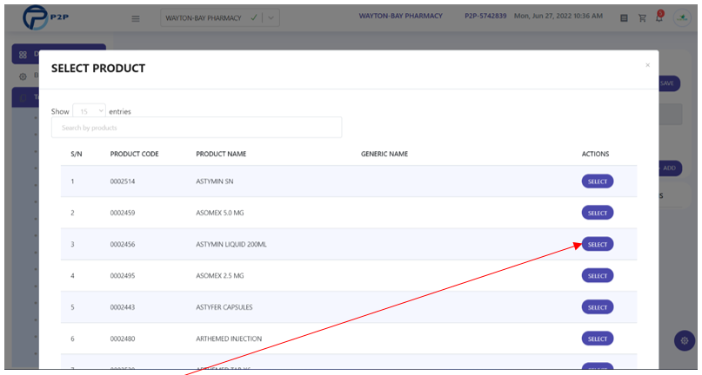This screenshot has height=375, width=702.
Task: Click product code 0002514
Action: point(123,181)
